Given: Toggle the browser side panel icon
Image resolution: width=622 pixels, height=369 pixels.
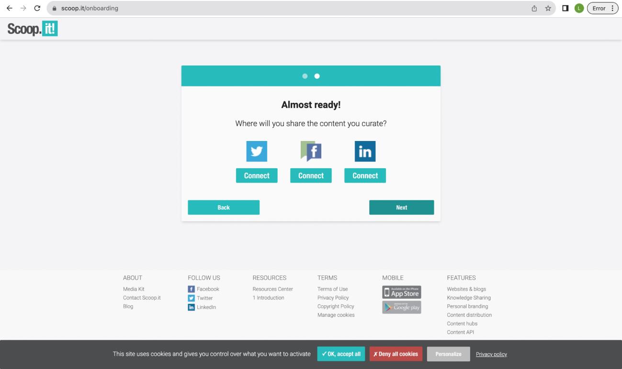Looking at the screenshot, I should (x=565, y=8).
